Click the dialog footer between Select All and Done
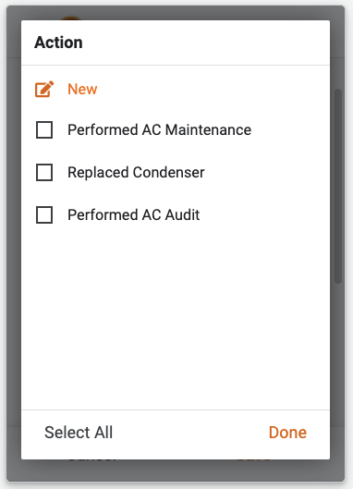Screen dimensions: 353x489 tap(190, 434)
